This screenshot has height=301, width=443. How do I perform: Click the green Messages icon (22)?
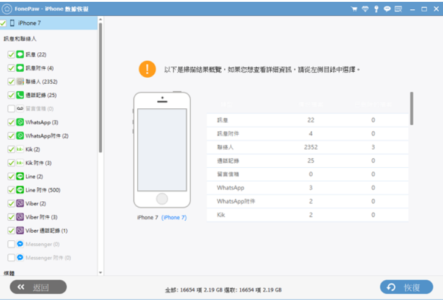pyautogui.click(x=19, y=54)
